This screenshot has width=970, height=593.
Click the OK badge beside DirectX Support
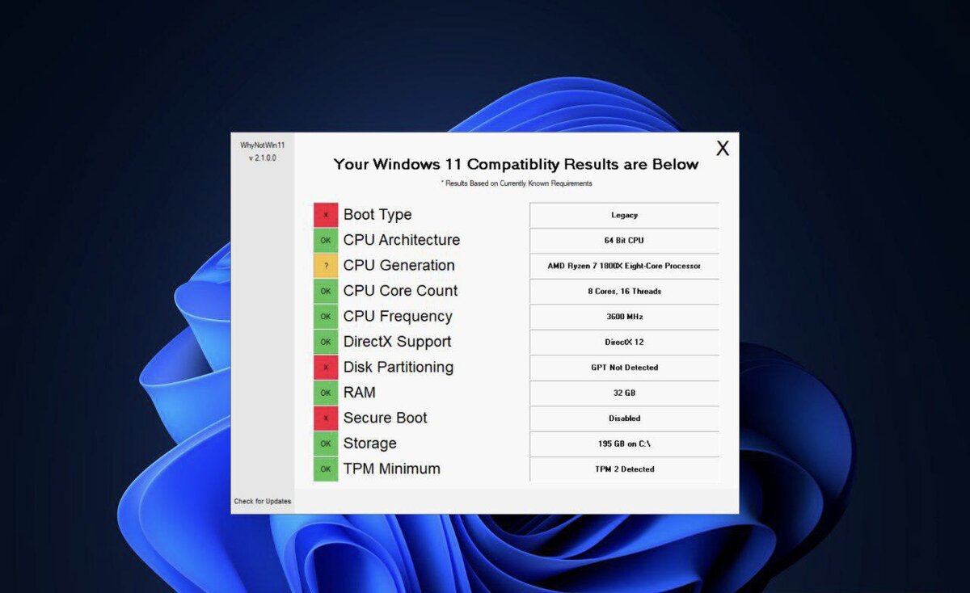(x=326, y=342)
